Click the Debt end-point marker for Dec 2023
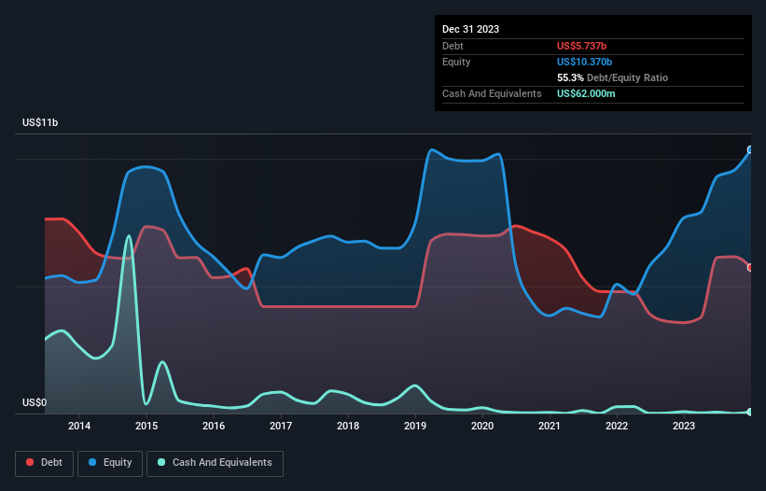Screen dimensions: 766x491 point(750,267)
